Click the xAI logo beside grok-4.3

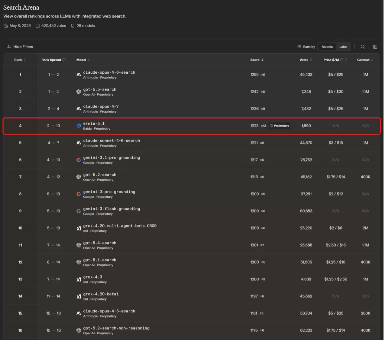coord(79,279)
